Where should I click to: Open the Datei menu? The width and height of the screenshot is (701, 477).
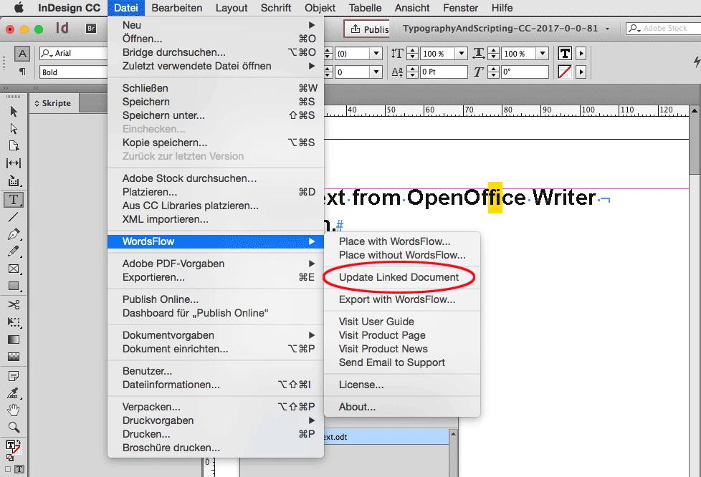(x=125, y=8)
